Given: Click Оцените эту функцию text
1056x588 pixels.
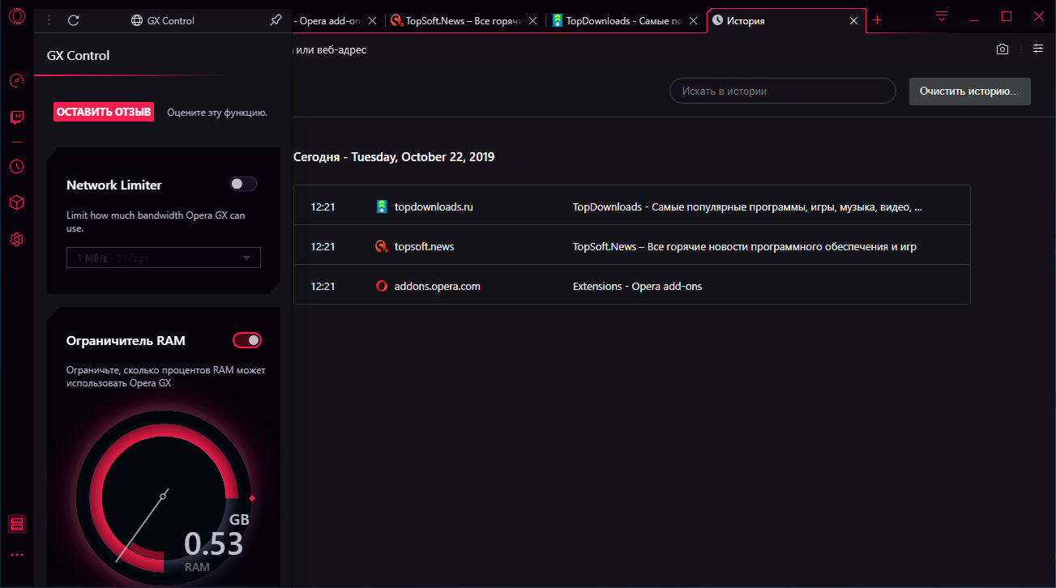Looking at the screenshot, I should (x=217, y=113).
